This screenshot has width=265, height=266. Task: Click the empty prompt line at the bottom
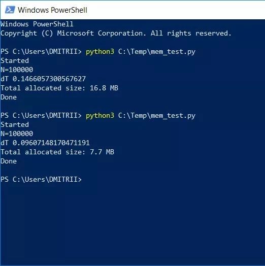[41, 179]
